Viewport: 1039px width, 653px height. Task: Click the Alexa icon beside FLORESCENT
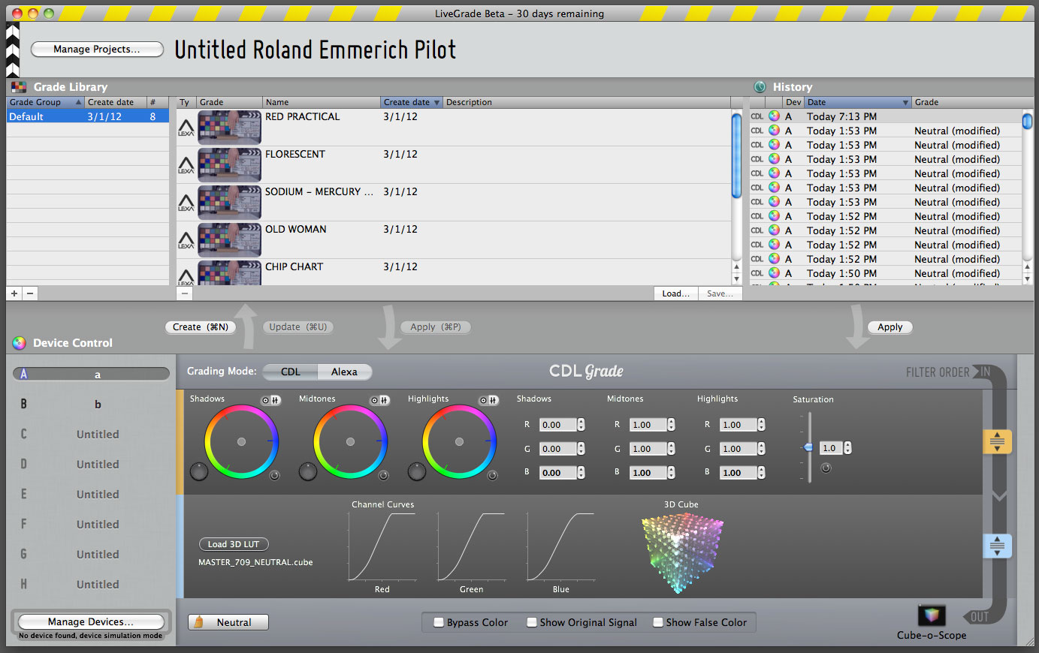click(x=186, y=165)
